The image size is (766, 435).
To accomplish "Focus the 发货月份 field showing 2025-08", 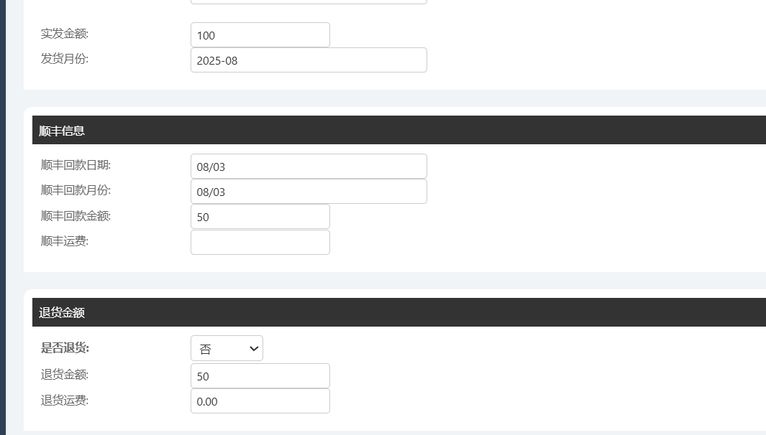I will (309, 60).
